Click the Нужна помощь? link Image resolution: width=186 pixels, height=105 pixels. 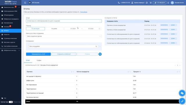click(x=139, y=3)
